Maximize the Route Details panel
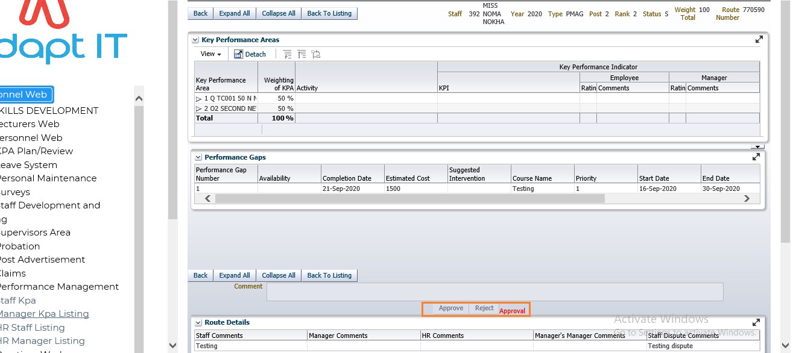Image resolution: width=796 pixels, height=353 pixels. point(757,322)
